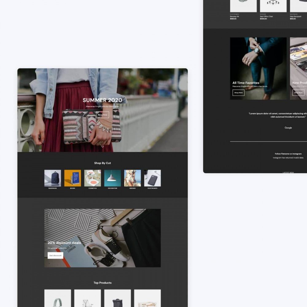
Task: Click the ELECTRONICS category label
Action: tap(152, 188)
